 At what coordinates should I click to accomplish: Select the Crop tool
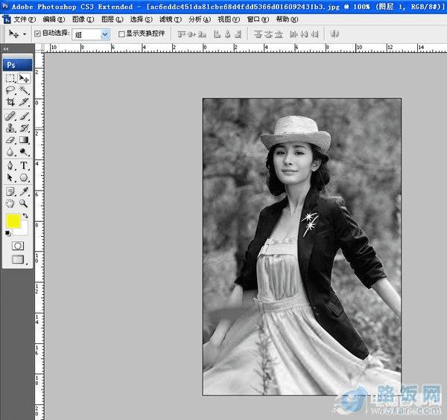pos(10,103)
